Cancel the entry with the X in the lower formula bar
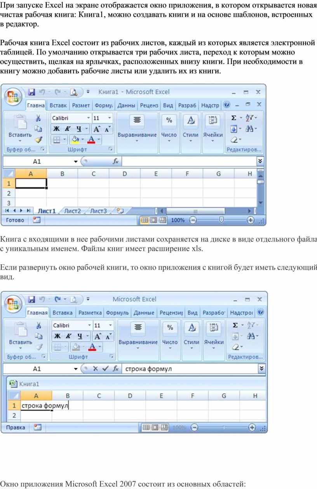The width and height of the screenshot is (317, 489). [x=95, y=369]
